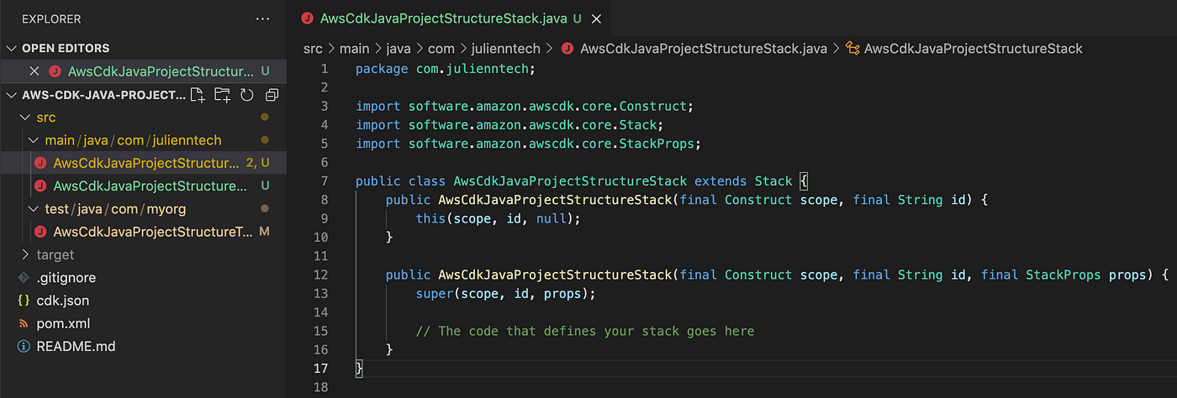Open file marked 2, U in tree
The height and width of the screenshot is (398, 1177).
click(x=146, y=163)
